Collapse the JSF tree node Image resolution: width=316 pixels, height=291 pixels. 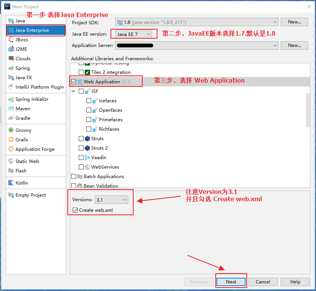pyautogui.click(x=73, y=91)
